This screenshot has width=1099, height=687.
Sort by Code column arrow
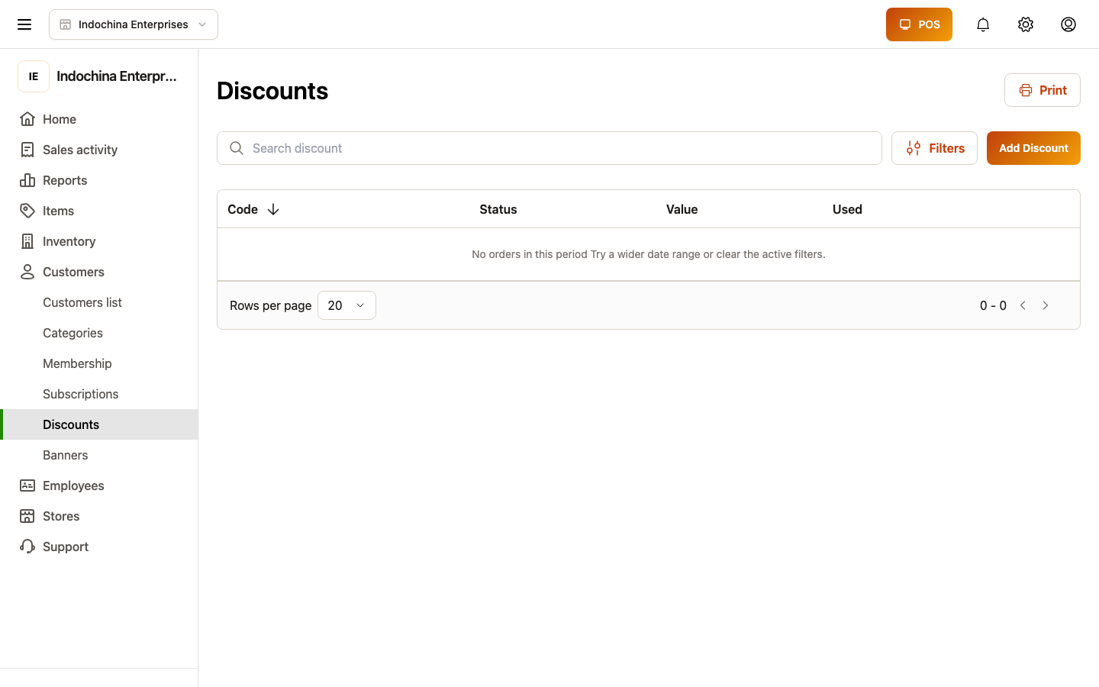[273, 209]
